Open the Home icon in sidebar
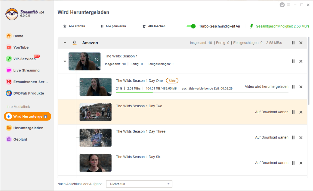The height and width of the screenshot is (191, 313). [9, 36]
